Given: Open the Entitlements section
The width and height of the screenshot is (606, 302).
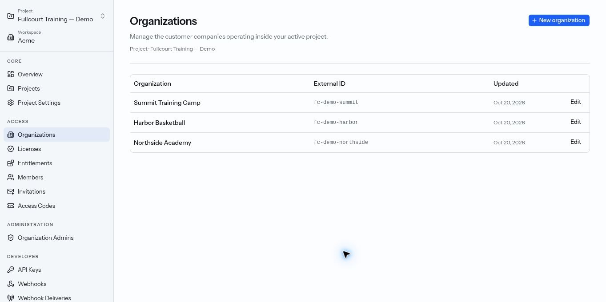Looking at the screenshot, I should 56,163.
